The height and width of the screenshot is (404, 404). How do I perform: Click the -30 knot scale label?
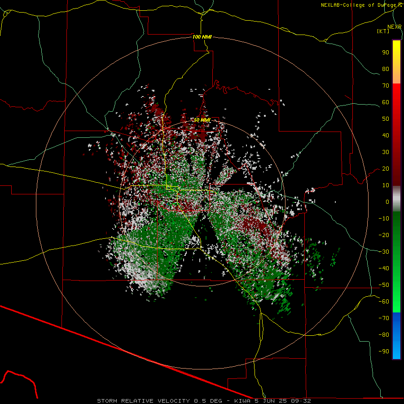384,252
